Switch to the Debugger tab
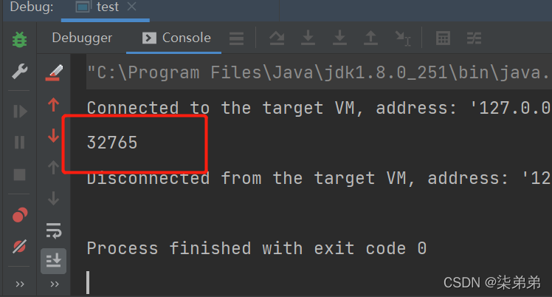Screen dimensions: 552x297 click(82, 38)
